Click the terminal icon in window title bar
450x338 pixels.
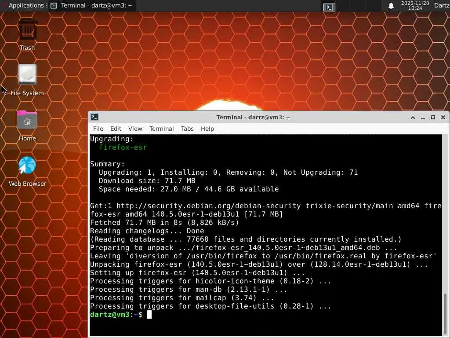(x=94, y=117)
